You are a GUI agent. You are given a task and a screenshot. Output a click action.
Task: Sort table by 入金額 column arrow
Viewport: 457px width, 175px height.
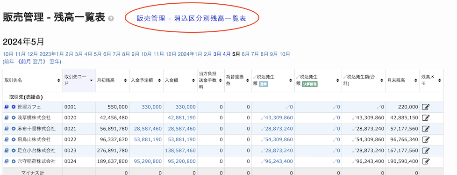tap(193, 80)
